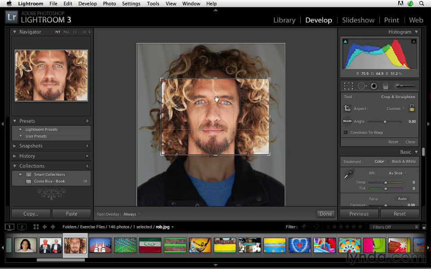The image size is (431, 269).
Task: Click the Previous button
Action: [x=359, y=214]
